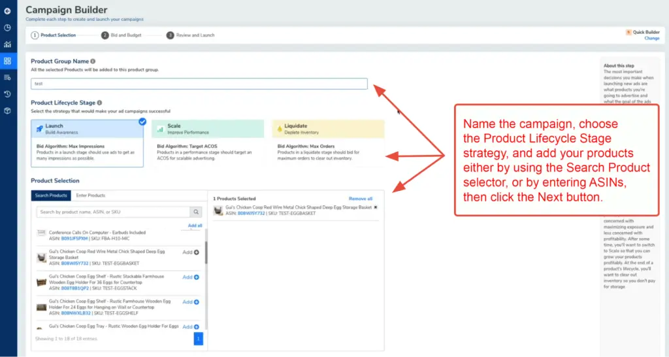This screenshot has width=669, height=357.
Task: Open the history clock sidebar icon
Action: [x=7, y=94]
